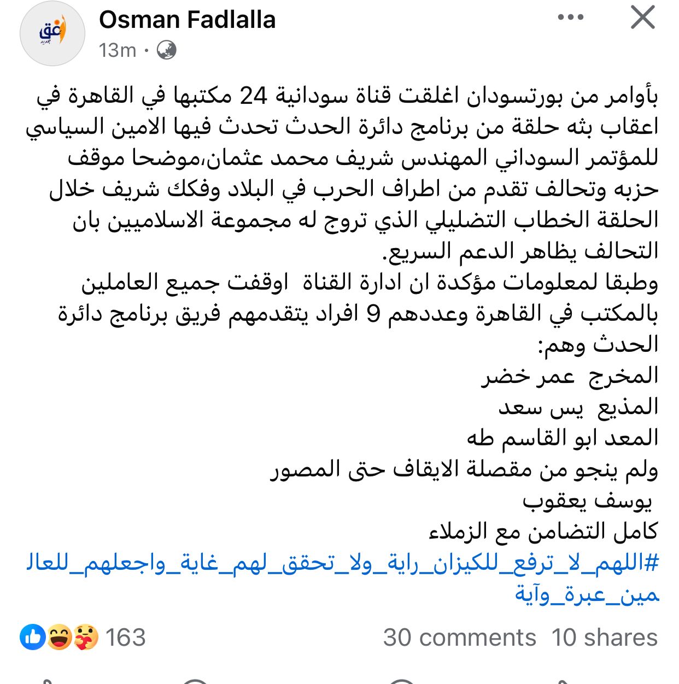This screenshot has width=679, height=684.
Task: Close the post with the X button
Action: [x=642, y=17]
